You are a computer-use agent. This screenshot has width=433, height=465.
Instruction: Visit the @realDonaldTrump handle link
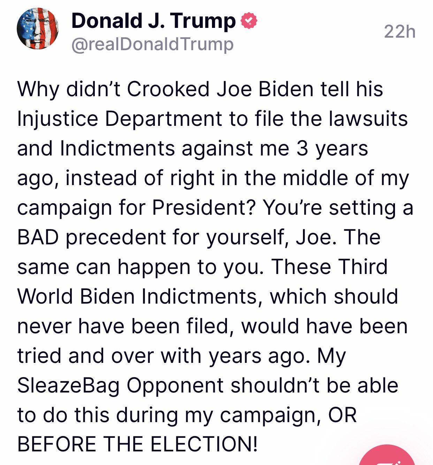152,44
